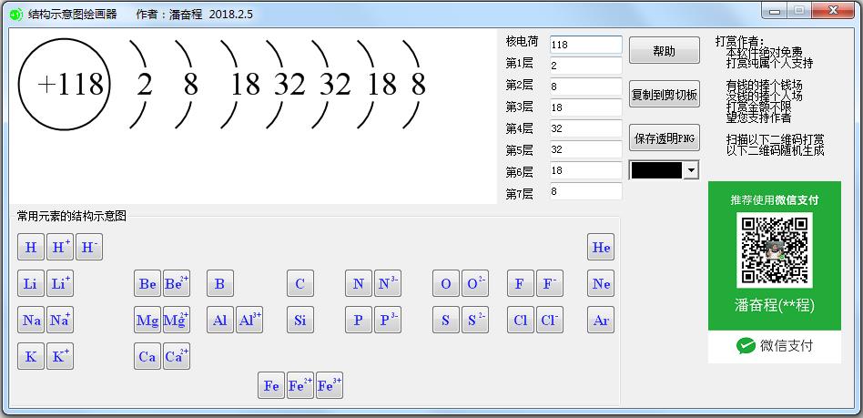Select the Be2+ ion button

[177, 283]
